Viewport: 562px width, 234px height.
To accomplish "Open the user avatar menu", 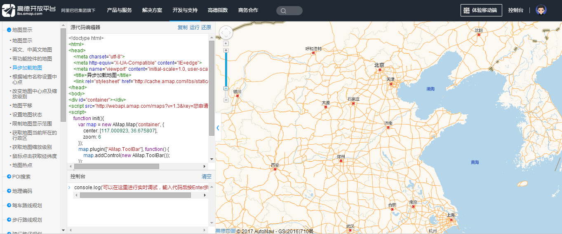I will (x=541, y=10).
